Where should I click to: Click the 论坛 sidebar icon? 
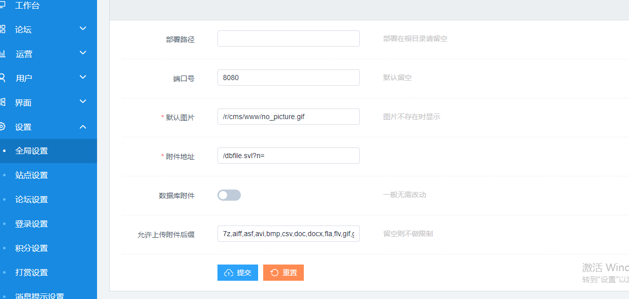(3, 29)
